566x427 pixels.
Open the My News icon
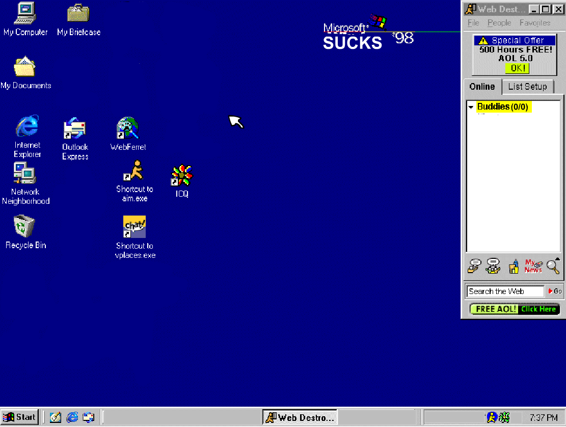click(533, 266)
